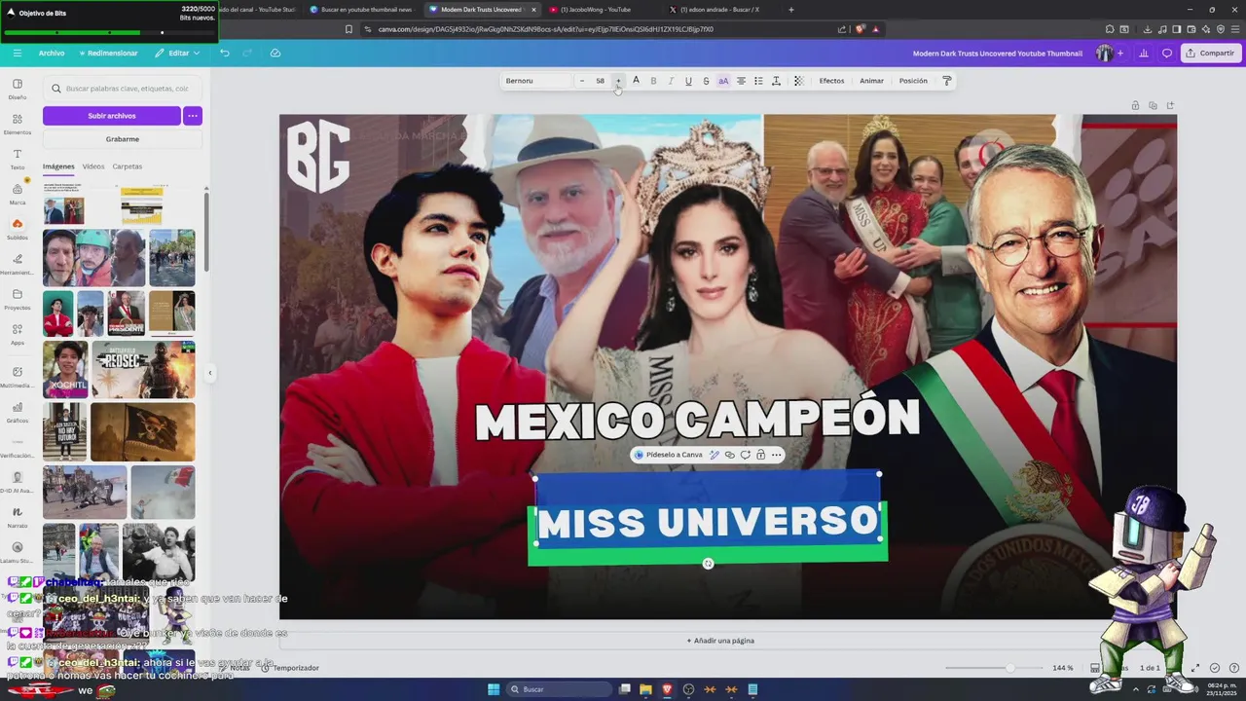Select the XOCHITL uploaded image thumbnail

coord(65,369)
